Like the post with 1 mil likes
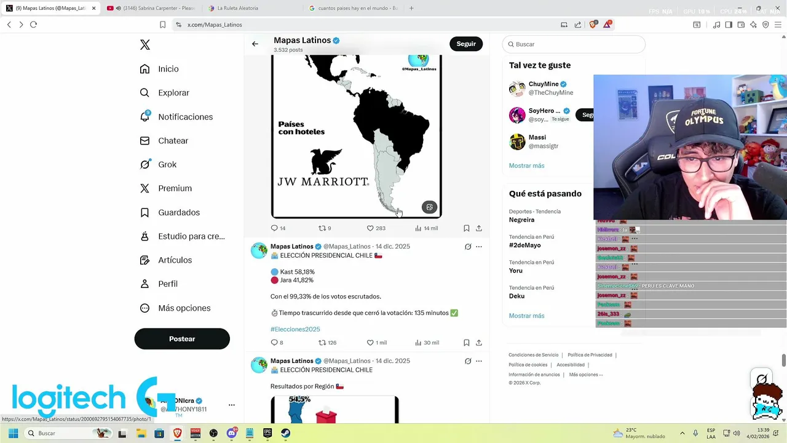Image resolution: width=787 pixels, height=443 pixels. (x=377, y=343)
